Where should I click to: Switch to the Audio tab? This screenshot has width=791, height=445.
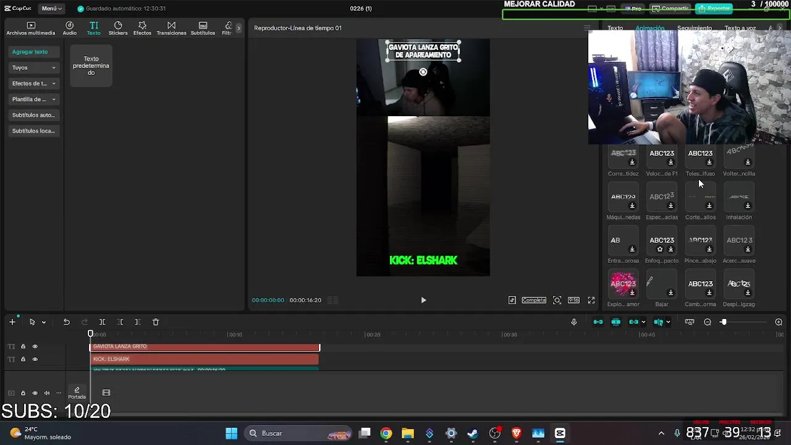69,28
